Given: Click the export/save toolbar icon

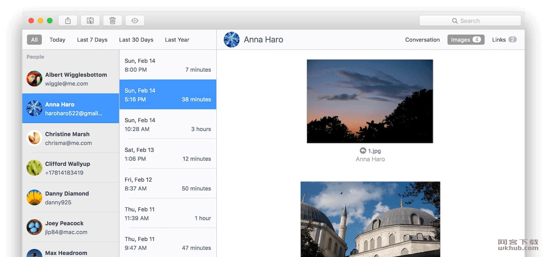Looking at the screenshot, I should (x=90, y=21).
